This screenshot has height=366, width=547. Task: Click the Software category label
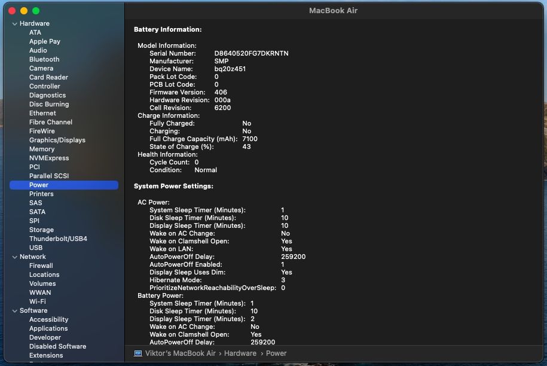(x=33, y=310)
